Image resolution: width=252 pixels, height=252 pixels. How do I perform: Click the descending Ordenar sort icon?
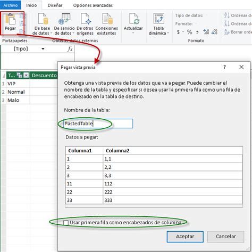227,23
